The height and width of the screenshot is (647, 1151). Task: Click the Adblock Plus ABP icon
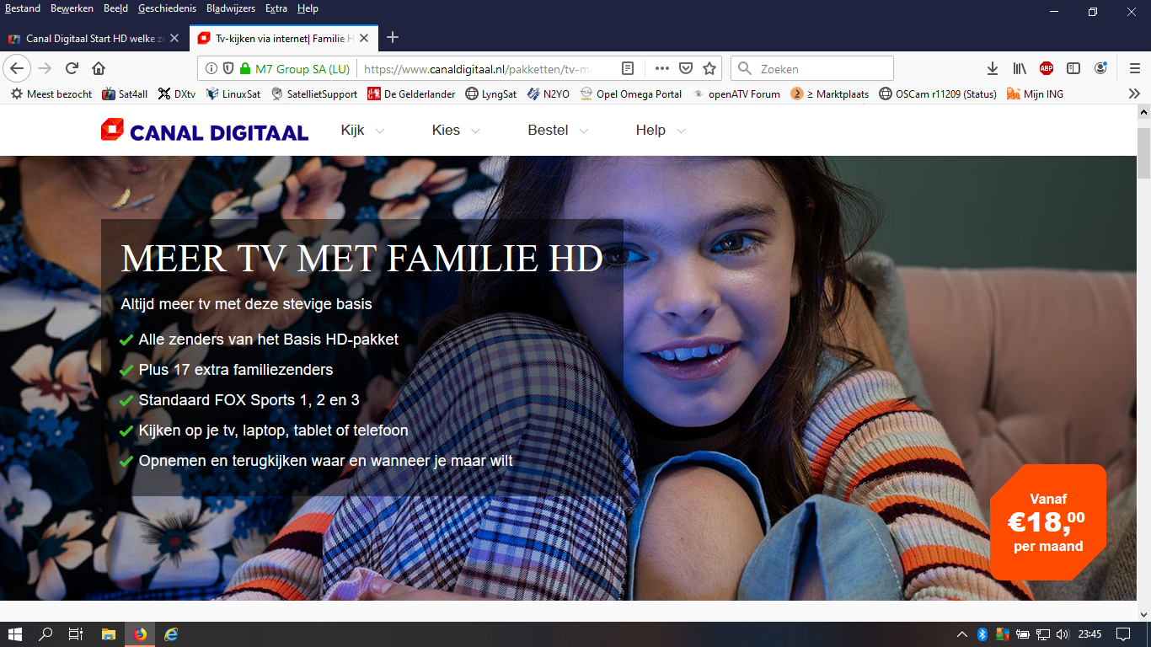1047,68
